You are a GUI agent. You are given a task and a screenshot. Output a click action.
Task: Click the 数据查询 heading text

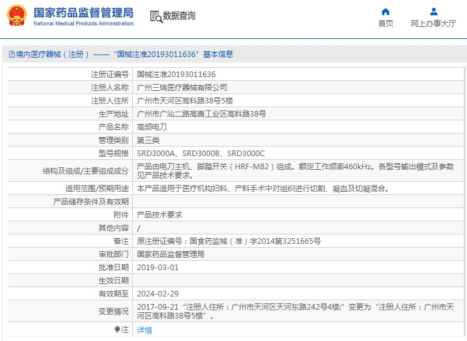(179, 16)
